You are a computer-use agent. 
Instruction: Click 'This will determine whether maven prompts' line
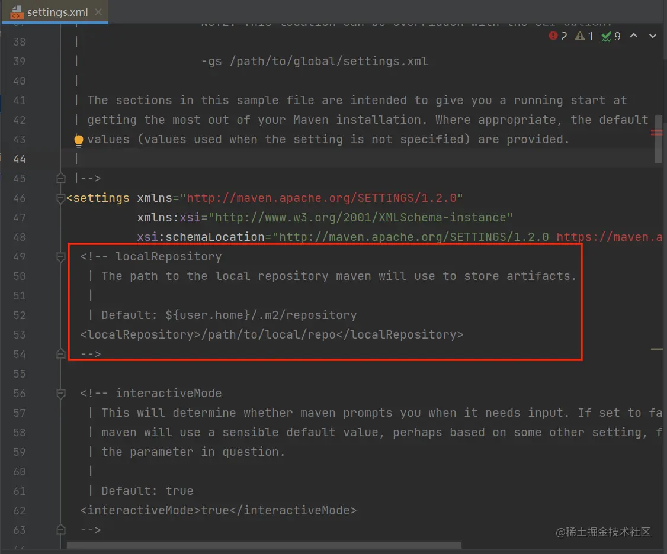(x=381, y=413)
